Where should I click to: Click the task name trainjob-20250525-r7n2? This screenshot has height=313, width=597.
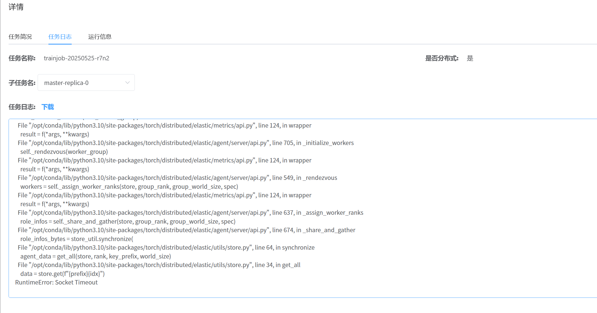(x=76, y=58)
